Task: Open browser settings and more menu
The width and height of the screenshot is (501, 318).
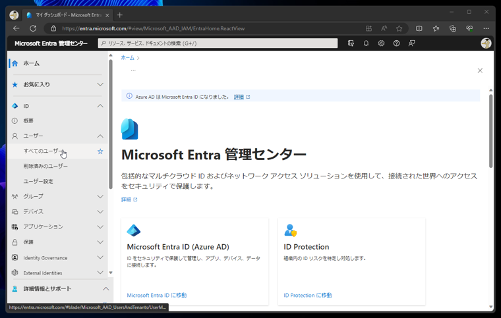Action: pyautogui.click(x=486, y=28)
